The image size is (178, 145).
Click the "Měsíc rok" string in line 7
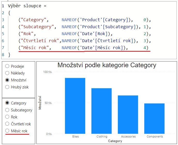pos(35,48)
